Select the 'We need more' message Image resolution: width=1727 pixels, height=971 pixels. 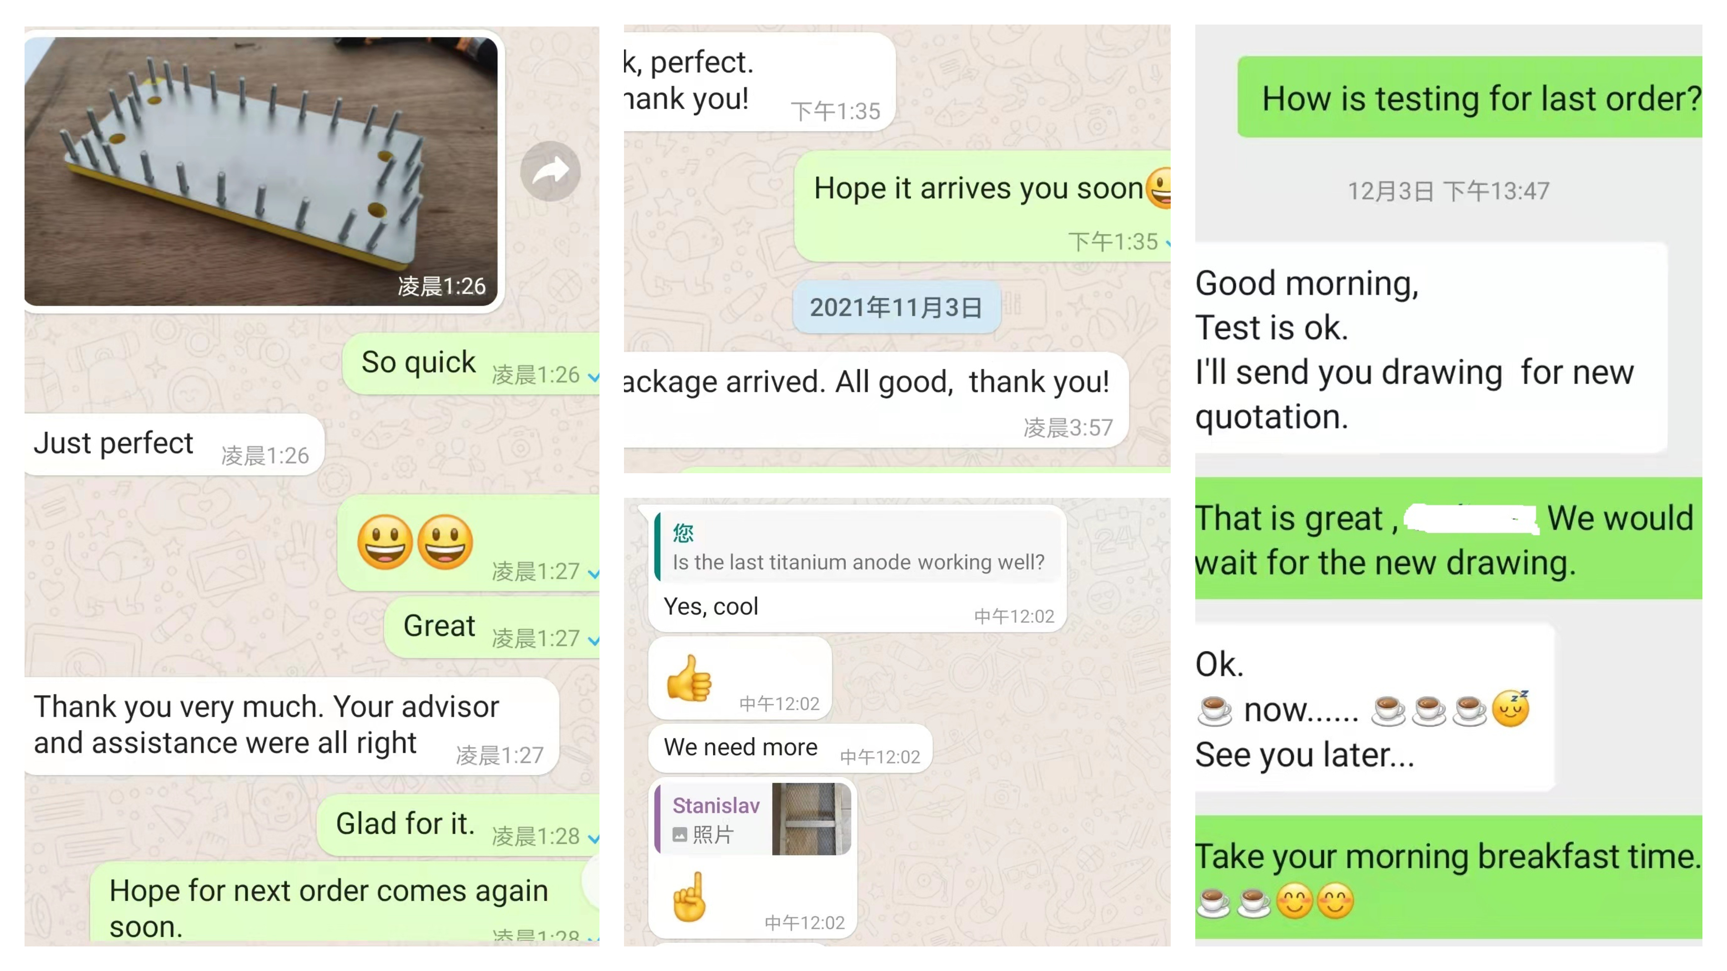(790, 748)
